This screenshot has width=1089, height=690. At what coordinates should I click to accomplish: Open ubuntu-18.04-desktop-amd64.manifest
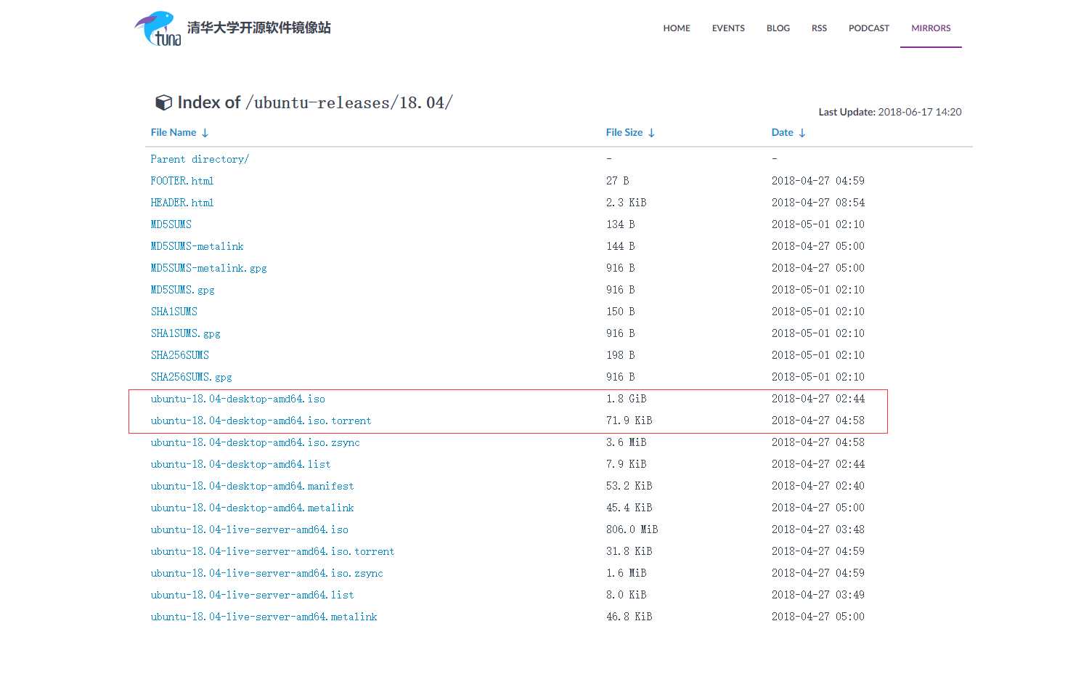253,486
